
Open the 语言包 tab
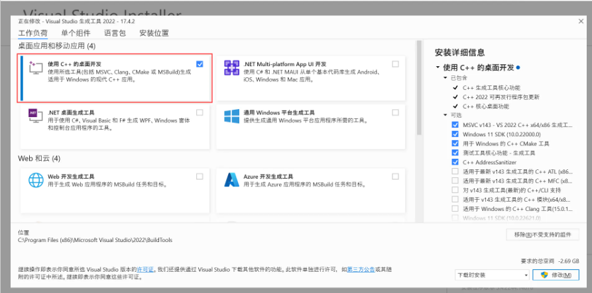point(115,33)
